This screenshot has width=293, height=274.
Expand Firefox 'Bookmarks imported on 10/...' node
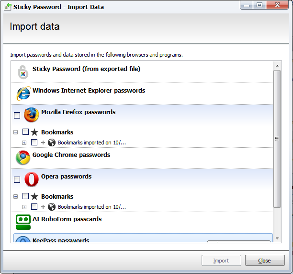(x=24, y=143)
